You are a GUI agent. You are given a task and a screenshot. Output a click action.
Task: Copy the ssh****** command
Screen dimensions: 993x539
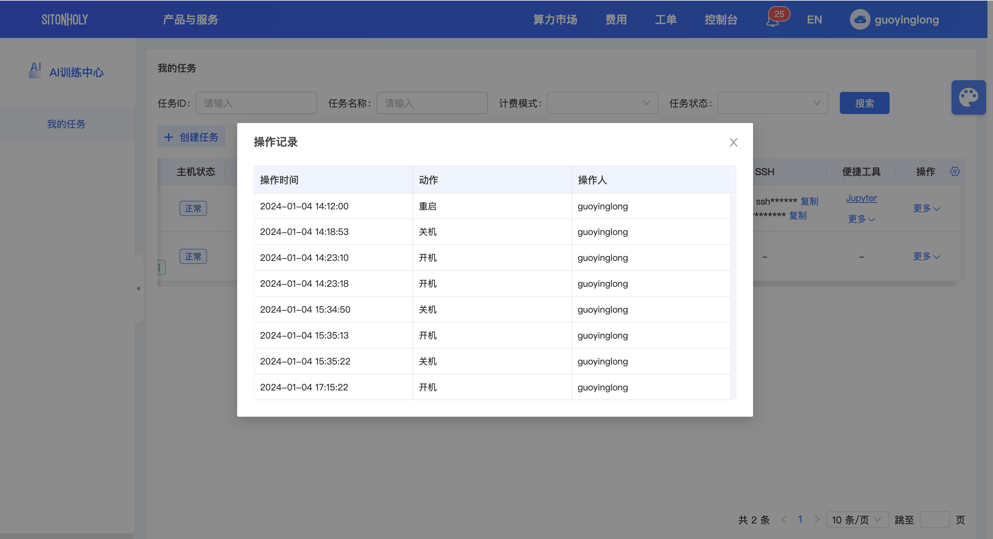[x=809, y=201]
